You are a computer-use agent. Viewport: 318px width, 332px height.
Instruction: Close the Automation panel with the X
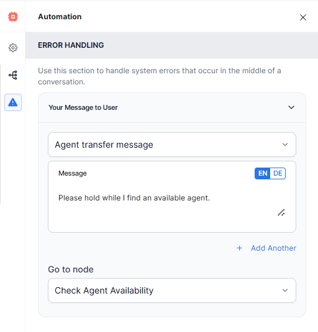coord(303,17)
